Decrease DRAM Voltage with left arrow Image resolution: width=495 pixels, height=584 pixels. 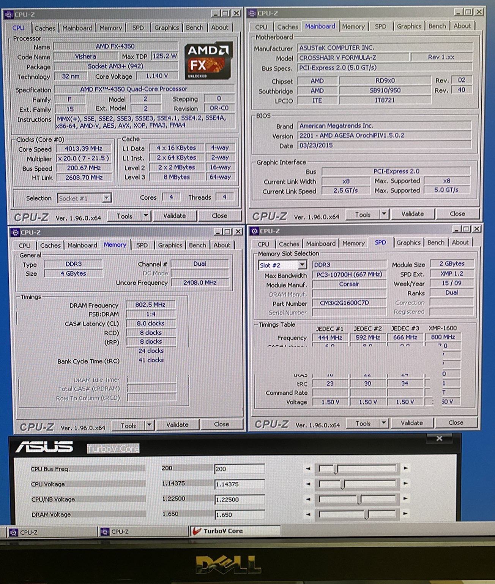pyautogui.click(x=308, y=514)
